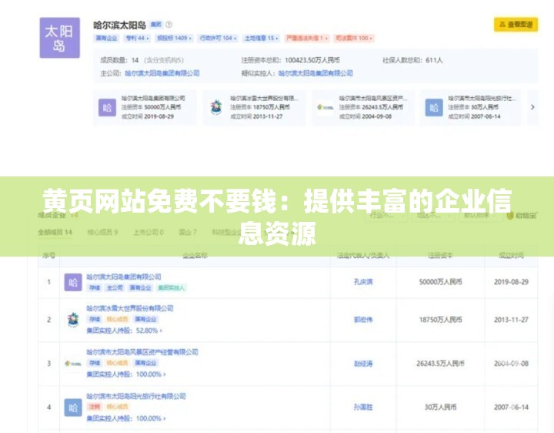Click the 成员数量 14 value
The width and height of the screenshot is (554, 433).
click(135, 60)
